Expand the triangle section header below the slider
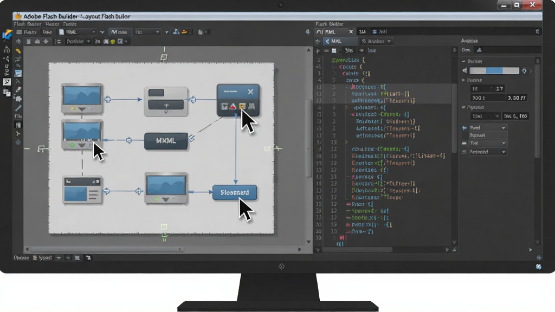555x312 pixels. point(464,80)
